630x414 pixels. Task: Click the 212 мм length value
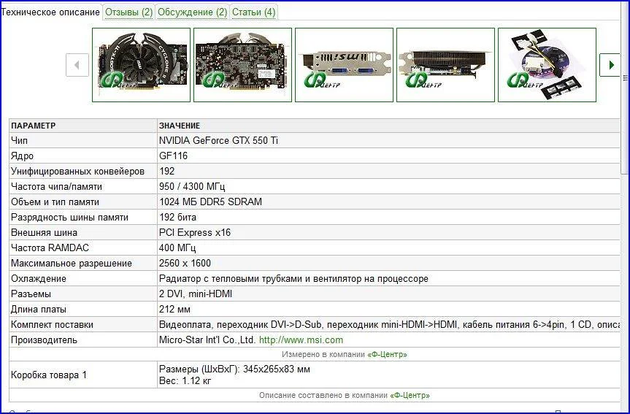pos(174,309)
